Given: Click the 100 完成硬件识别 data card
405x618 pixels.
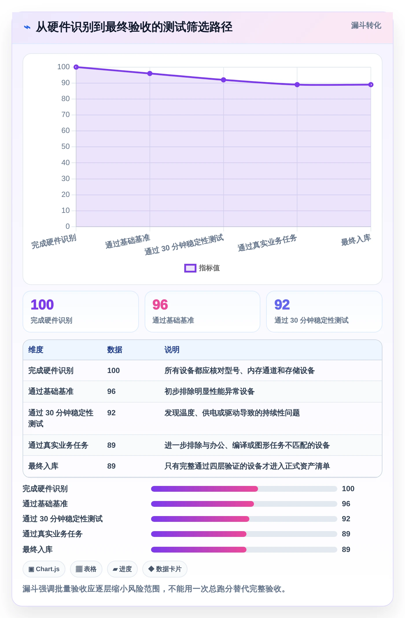Looking at the screenshot, I should 81,312.
